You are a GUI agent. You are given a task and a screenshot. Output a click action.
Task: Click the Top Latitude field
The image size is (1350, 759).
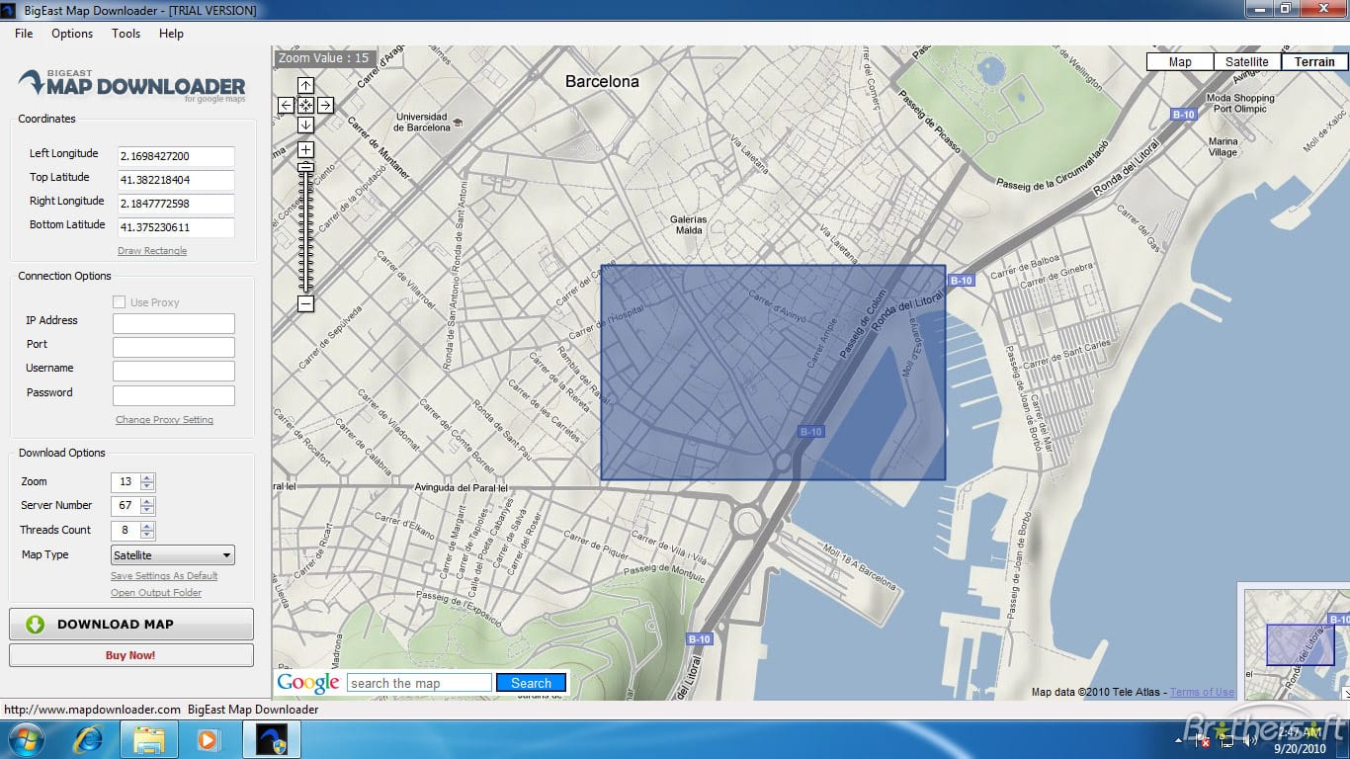[175, 180]
